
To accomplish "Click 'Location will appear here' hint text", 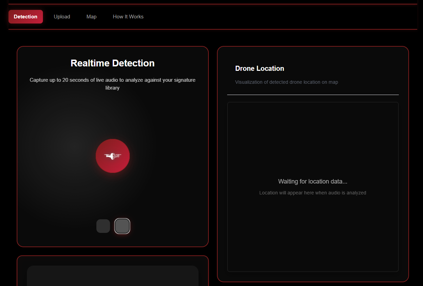I will [x=313, y=193].
